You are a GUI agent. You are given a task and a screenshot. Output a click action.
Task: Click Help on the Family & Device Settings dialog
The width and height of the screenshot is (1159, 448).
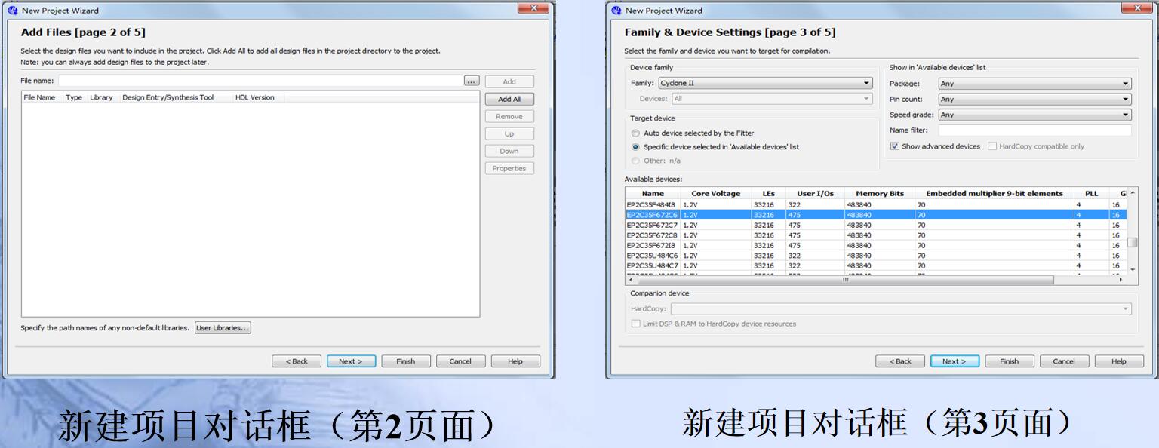pyautogui.click(x=1119, y=361)
